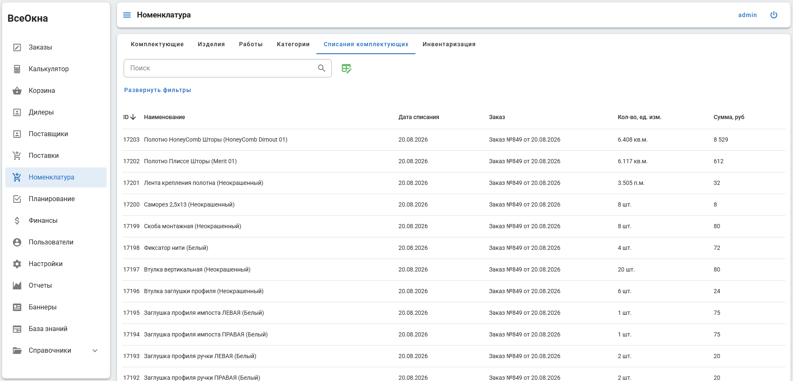Click Саморез 2,5х13 (Неокрашенный) row name
793x381 pixels.
[189, 204]
